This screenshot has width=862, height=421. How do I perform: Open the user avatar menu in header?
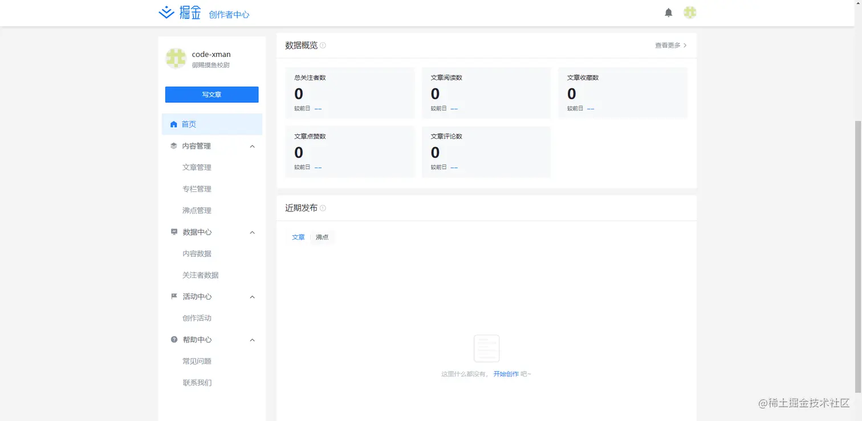pos(690,13)
